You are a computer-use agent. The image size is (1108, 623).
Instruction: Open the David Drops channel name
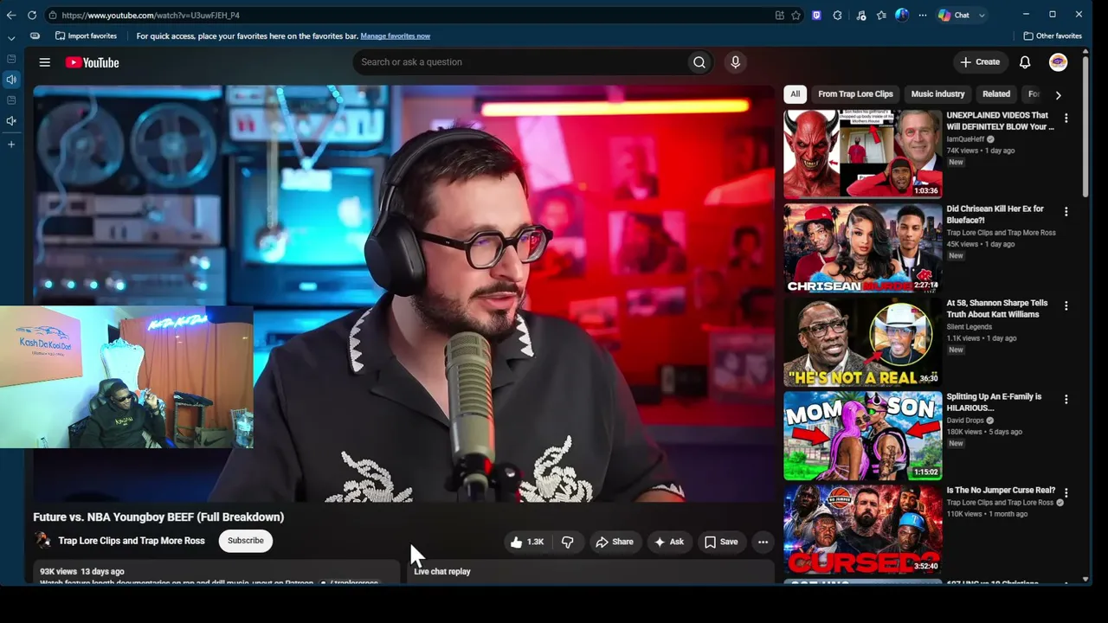(x=967, y=421)
